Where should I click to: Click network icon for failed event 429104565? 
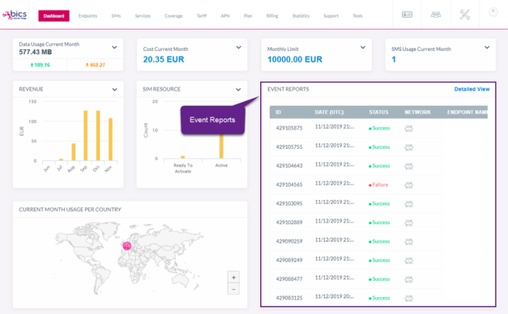(408, 185)
